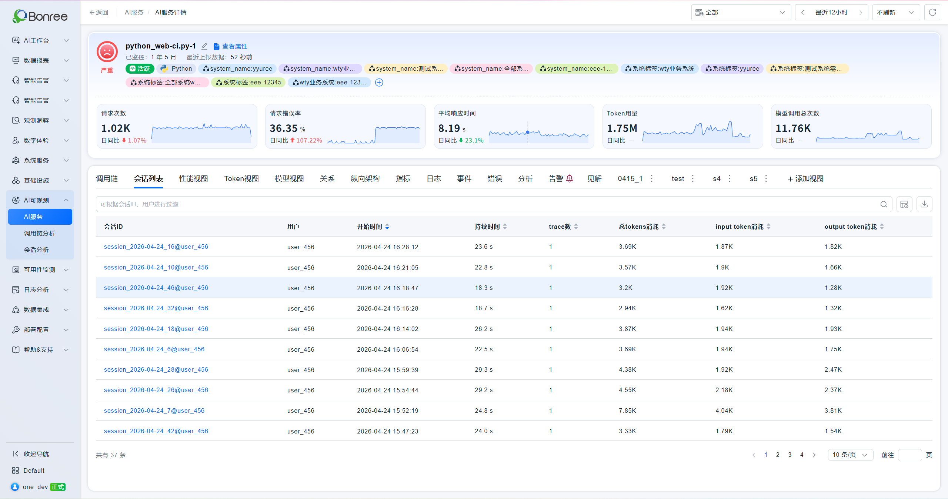
Task: Toggle sorting on the 总tokens消耗 column
Action: coord(664,227)
